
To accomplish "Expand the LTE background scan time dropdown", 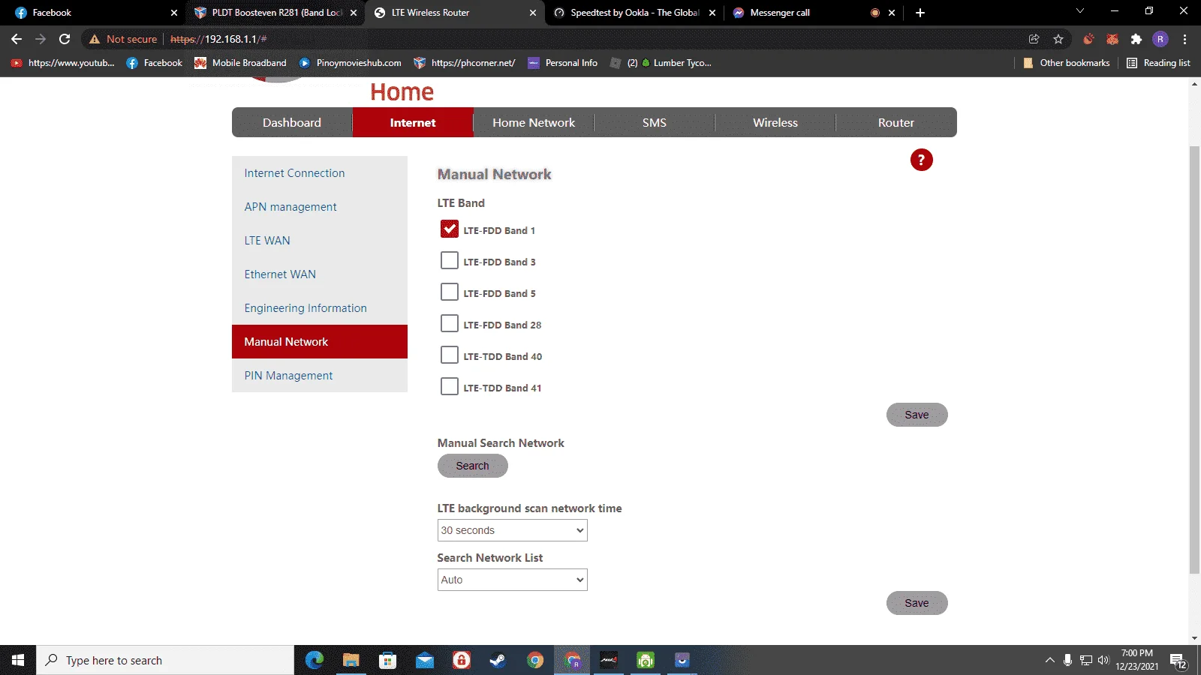I will click(513, 530).
